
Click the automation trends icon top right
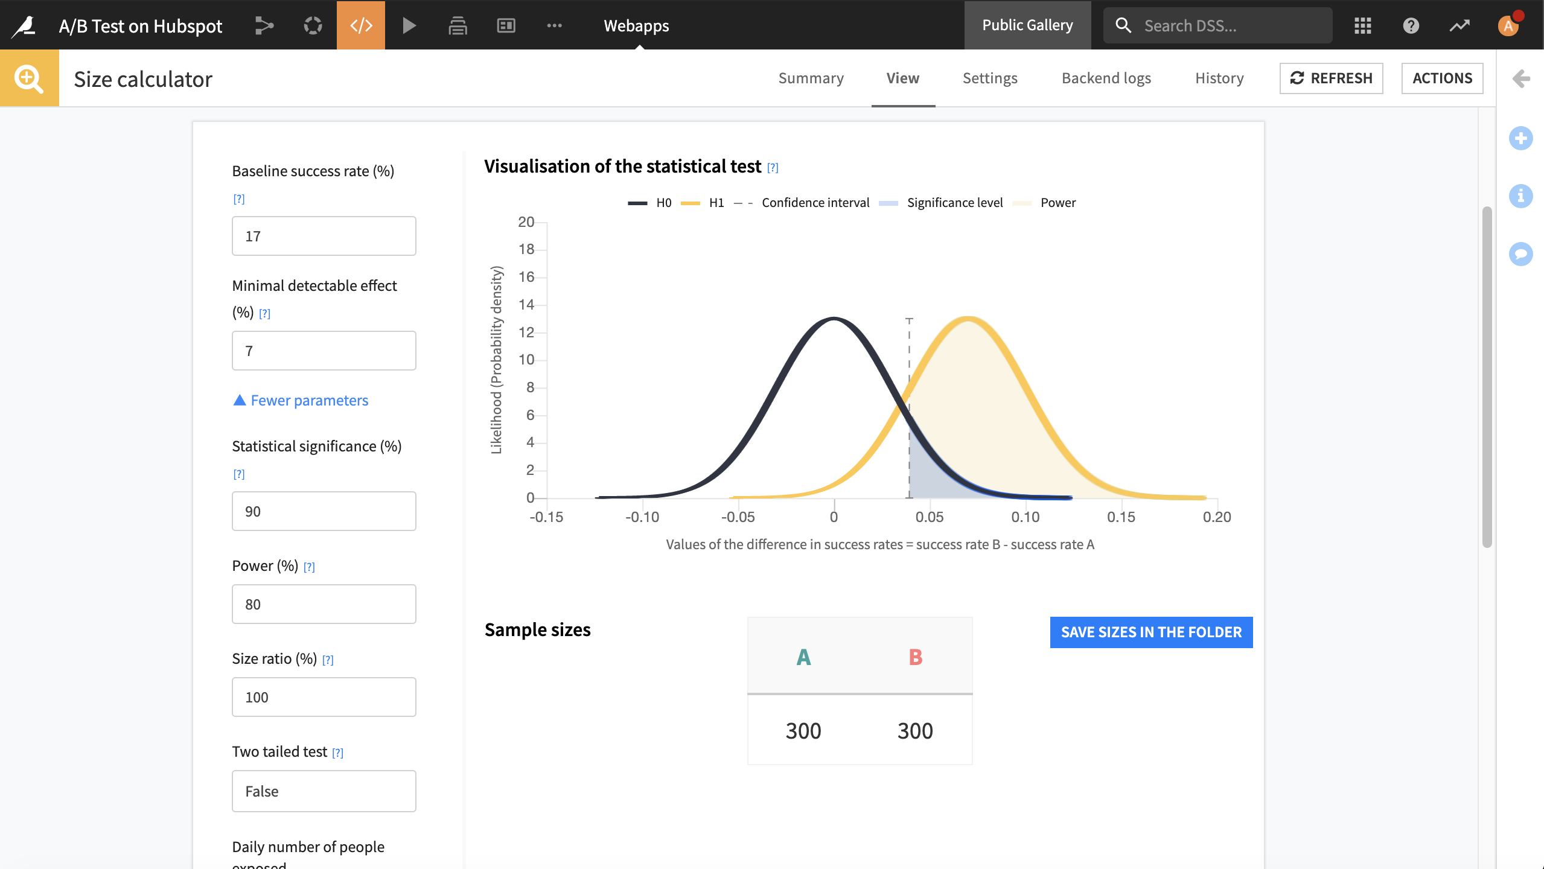tap(1460, 25)
